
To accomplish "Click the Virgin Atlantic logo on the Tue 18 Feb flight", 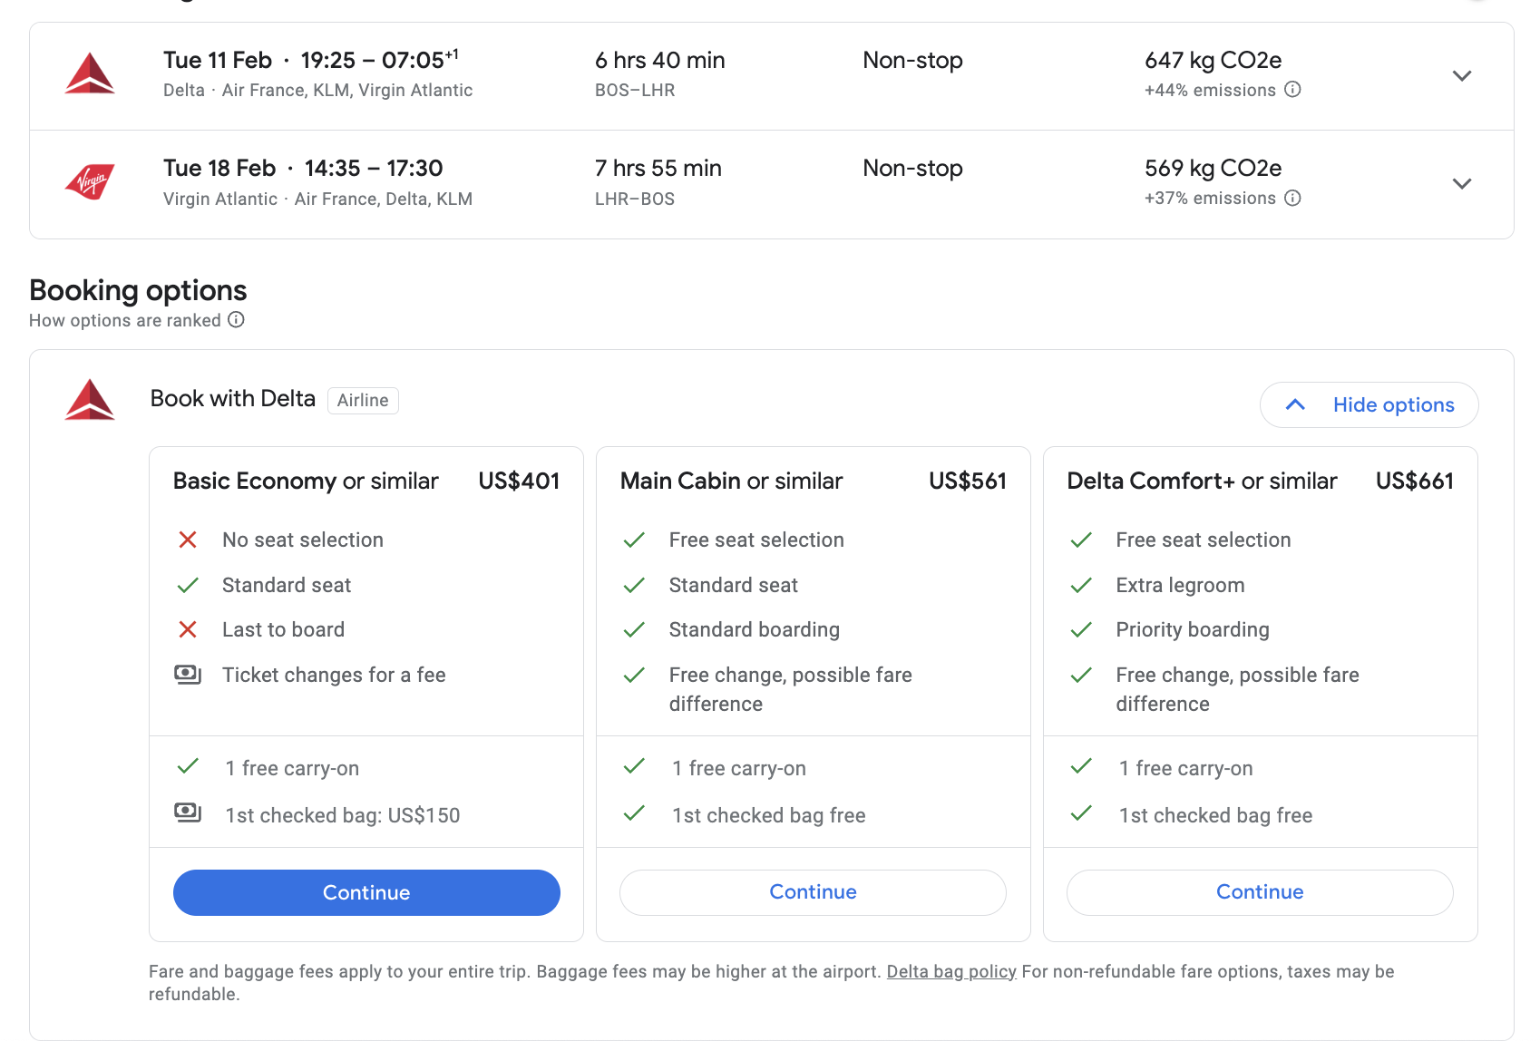I will 90,182.
